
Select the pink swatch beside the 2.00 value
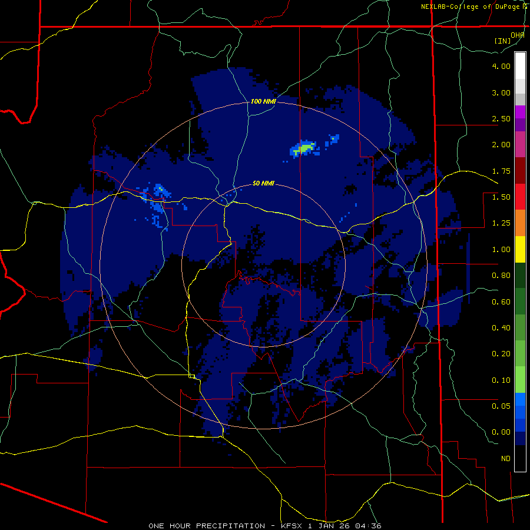coord(520,144)
